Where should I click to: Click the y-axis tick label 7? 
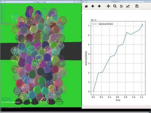pyautogui.click(x=89, y=26)
